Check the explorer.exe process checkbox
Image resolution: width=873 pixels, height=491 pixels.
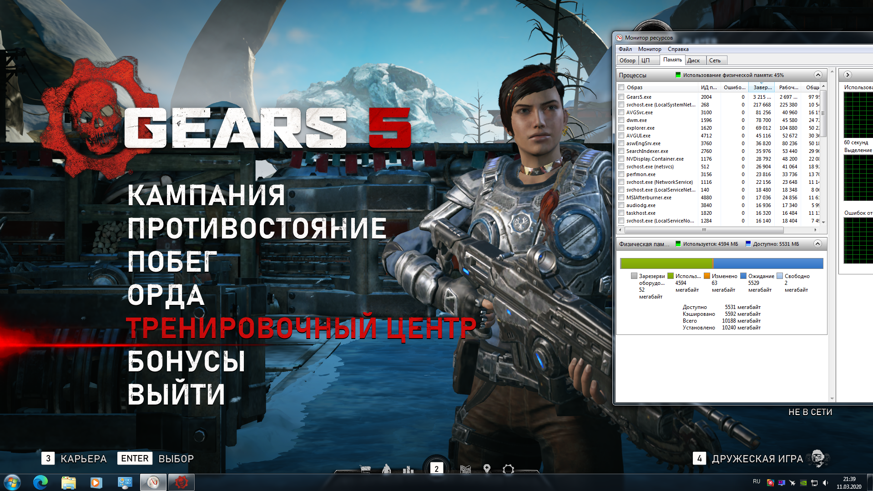[x=621, y=128]
